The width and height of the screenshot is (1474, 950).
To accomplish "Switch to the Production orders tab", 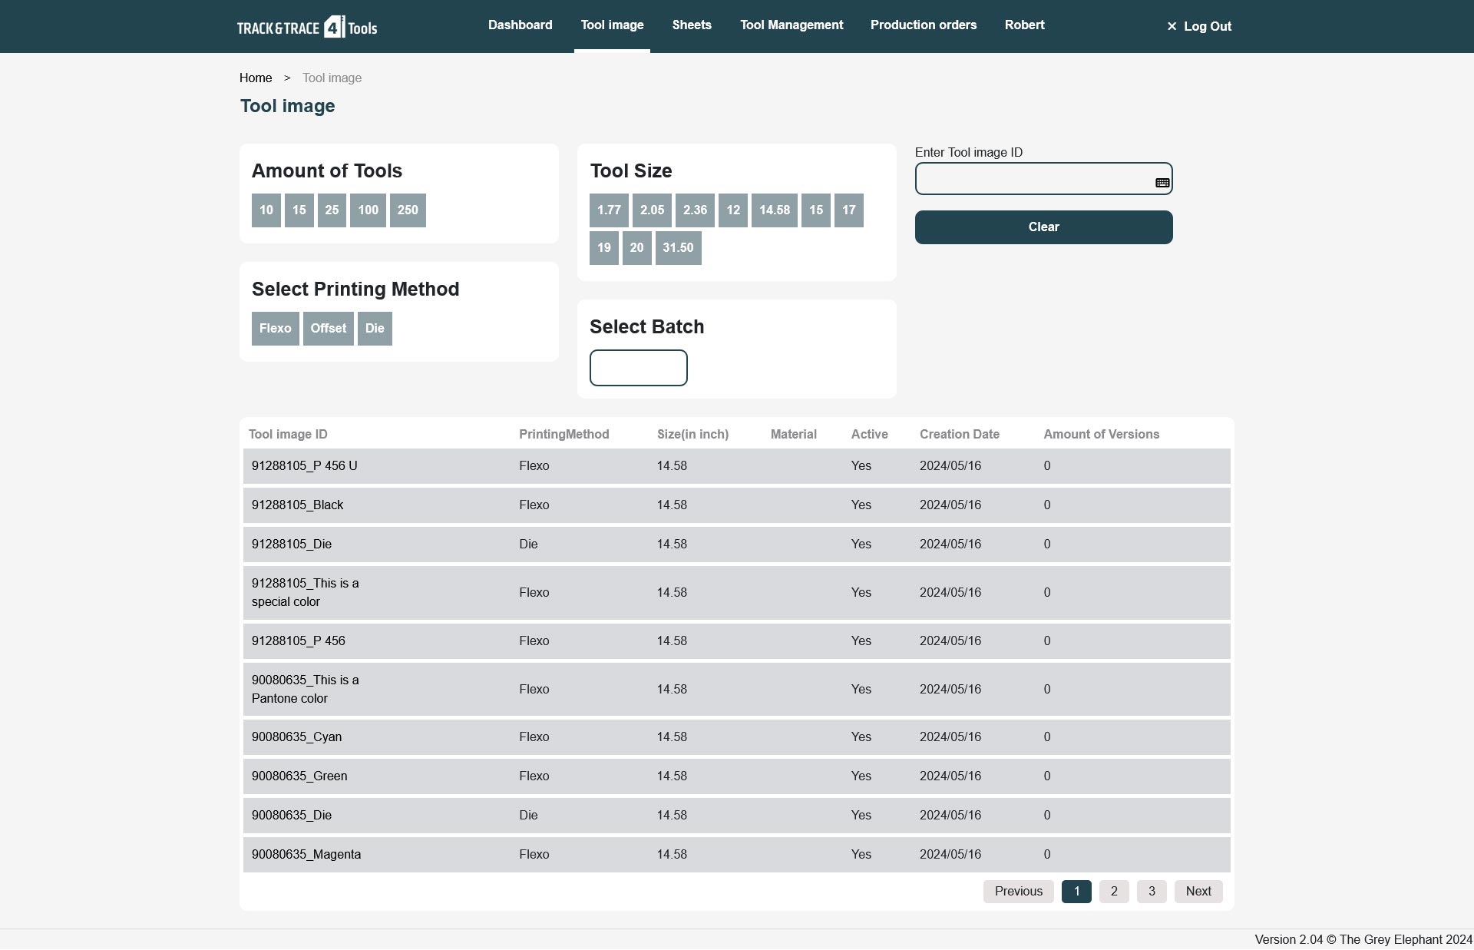I will (924, 25).
